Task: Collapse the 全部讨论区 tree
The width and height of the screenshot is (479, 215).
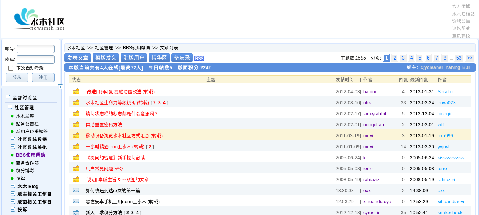Action: coord(8,97)
